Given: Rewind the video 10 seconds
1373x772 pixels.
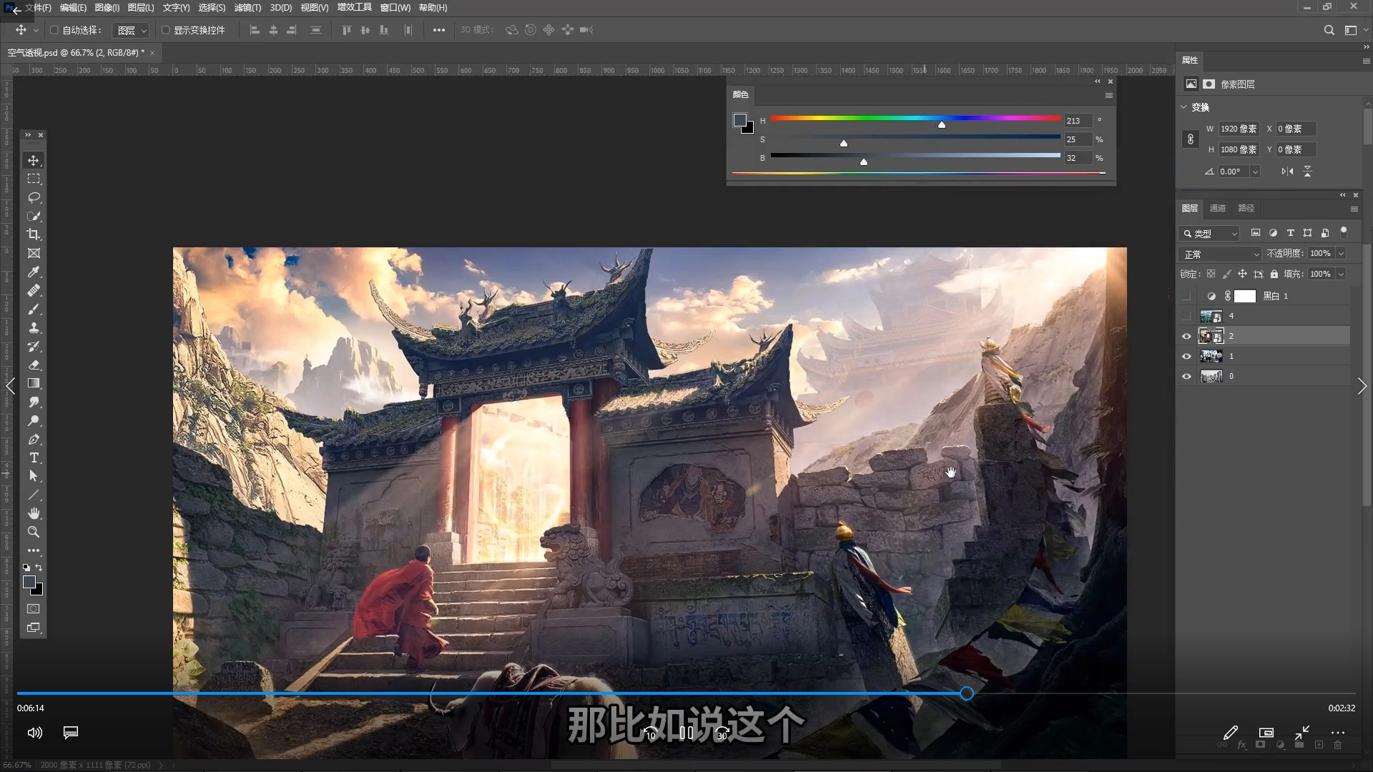Looking at the screenshot, I should point(650,733).
